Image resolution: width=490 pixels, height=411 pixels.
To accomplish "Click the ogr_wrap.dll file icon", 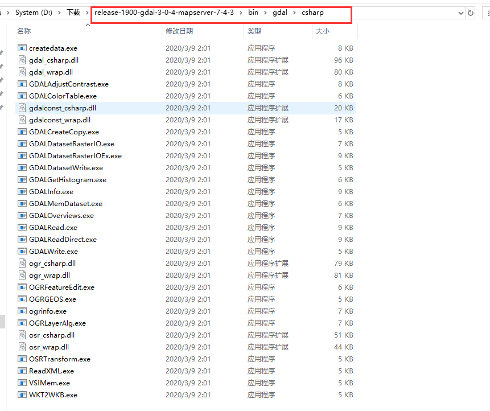I will [x=22, y=275].
